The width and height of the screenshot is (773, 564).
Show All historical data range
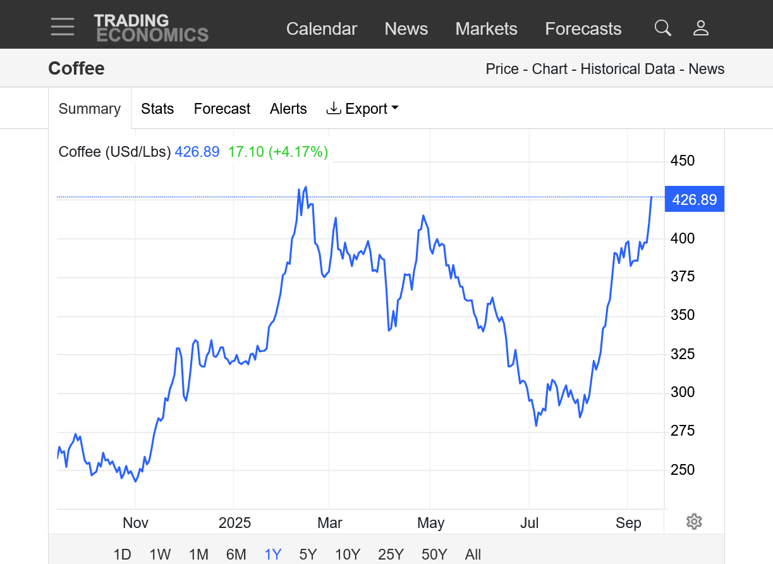tap(473, 555)
